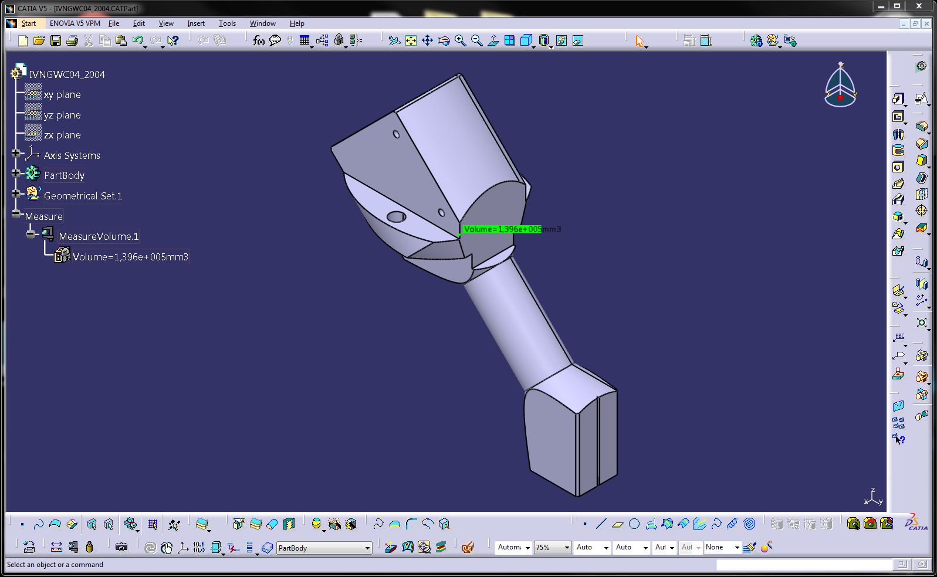
Task: Click the Dassault CATIA logo icon
Action: coord(915,522)
